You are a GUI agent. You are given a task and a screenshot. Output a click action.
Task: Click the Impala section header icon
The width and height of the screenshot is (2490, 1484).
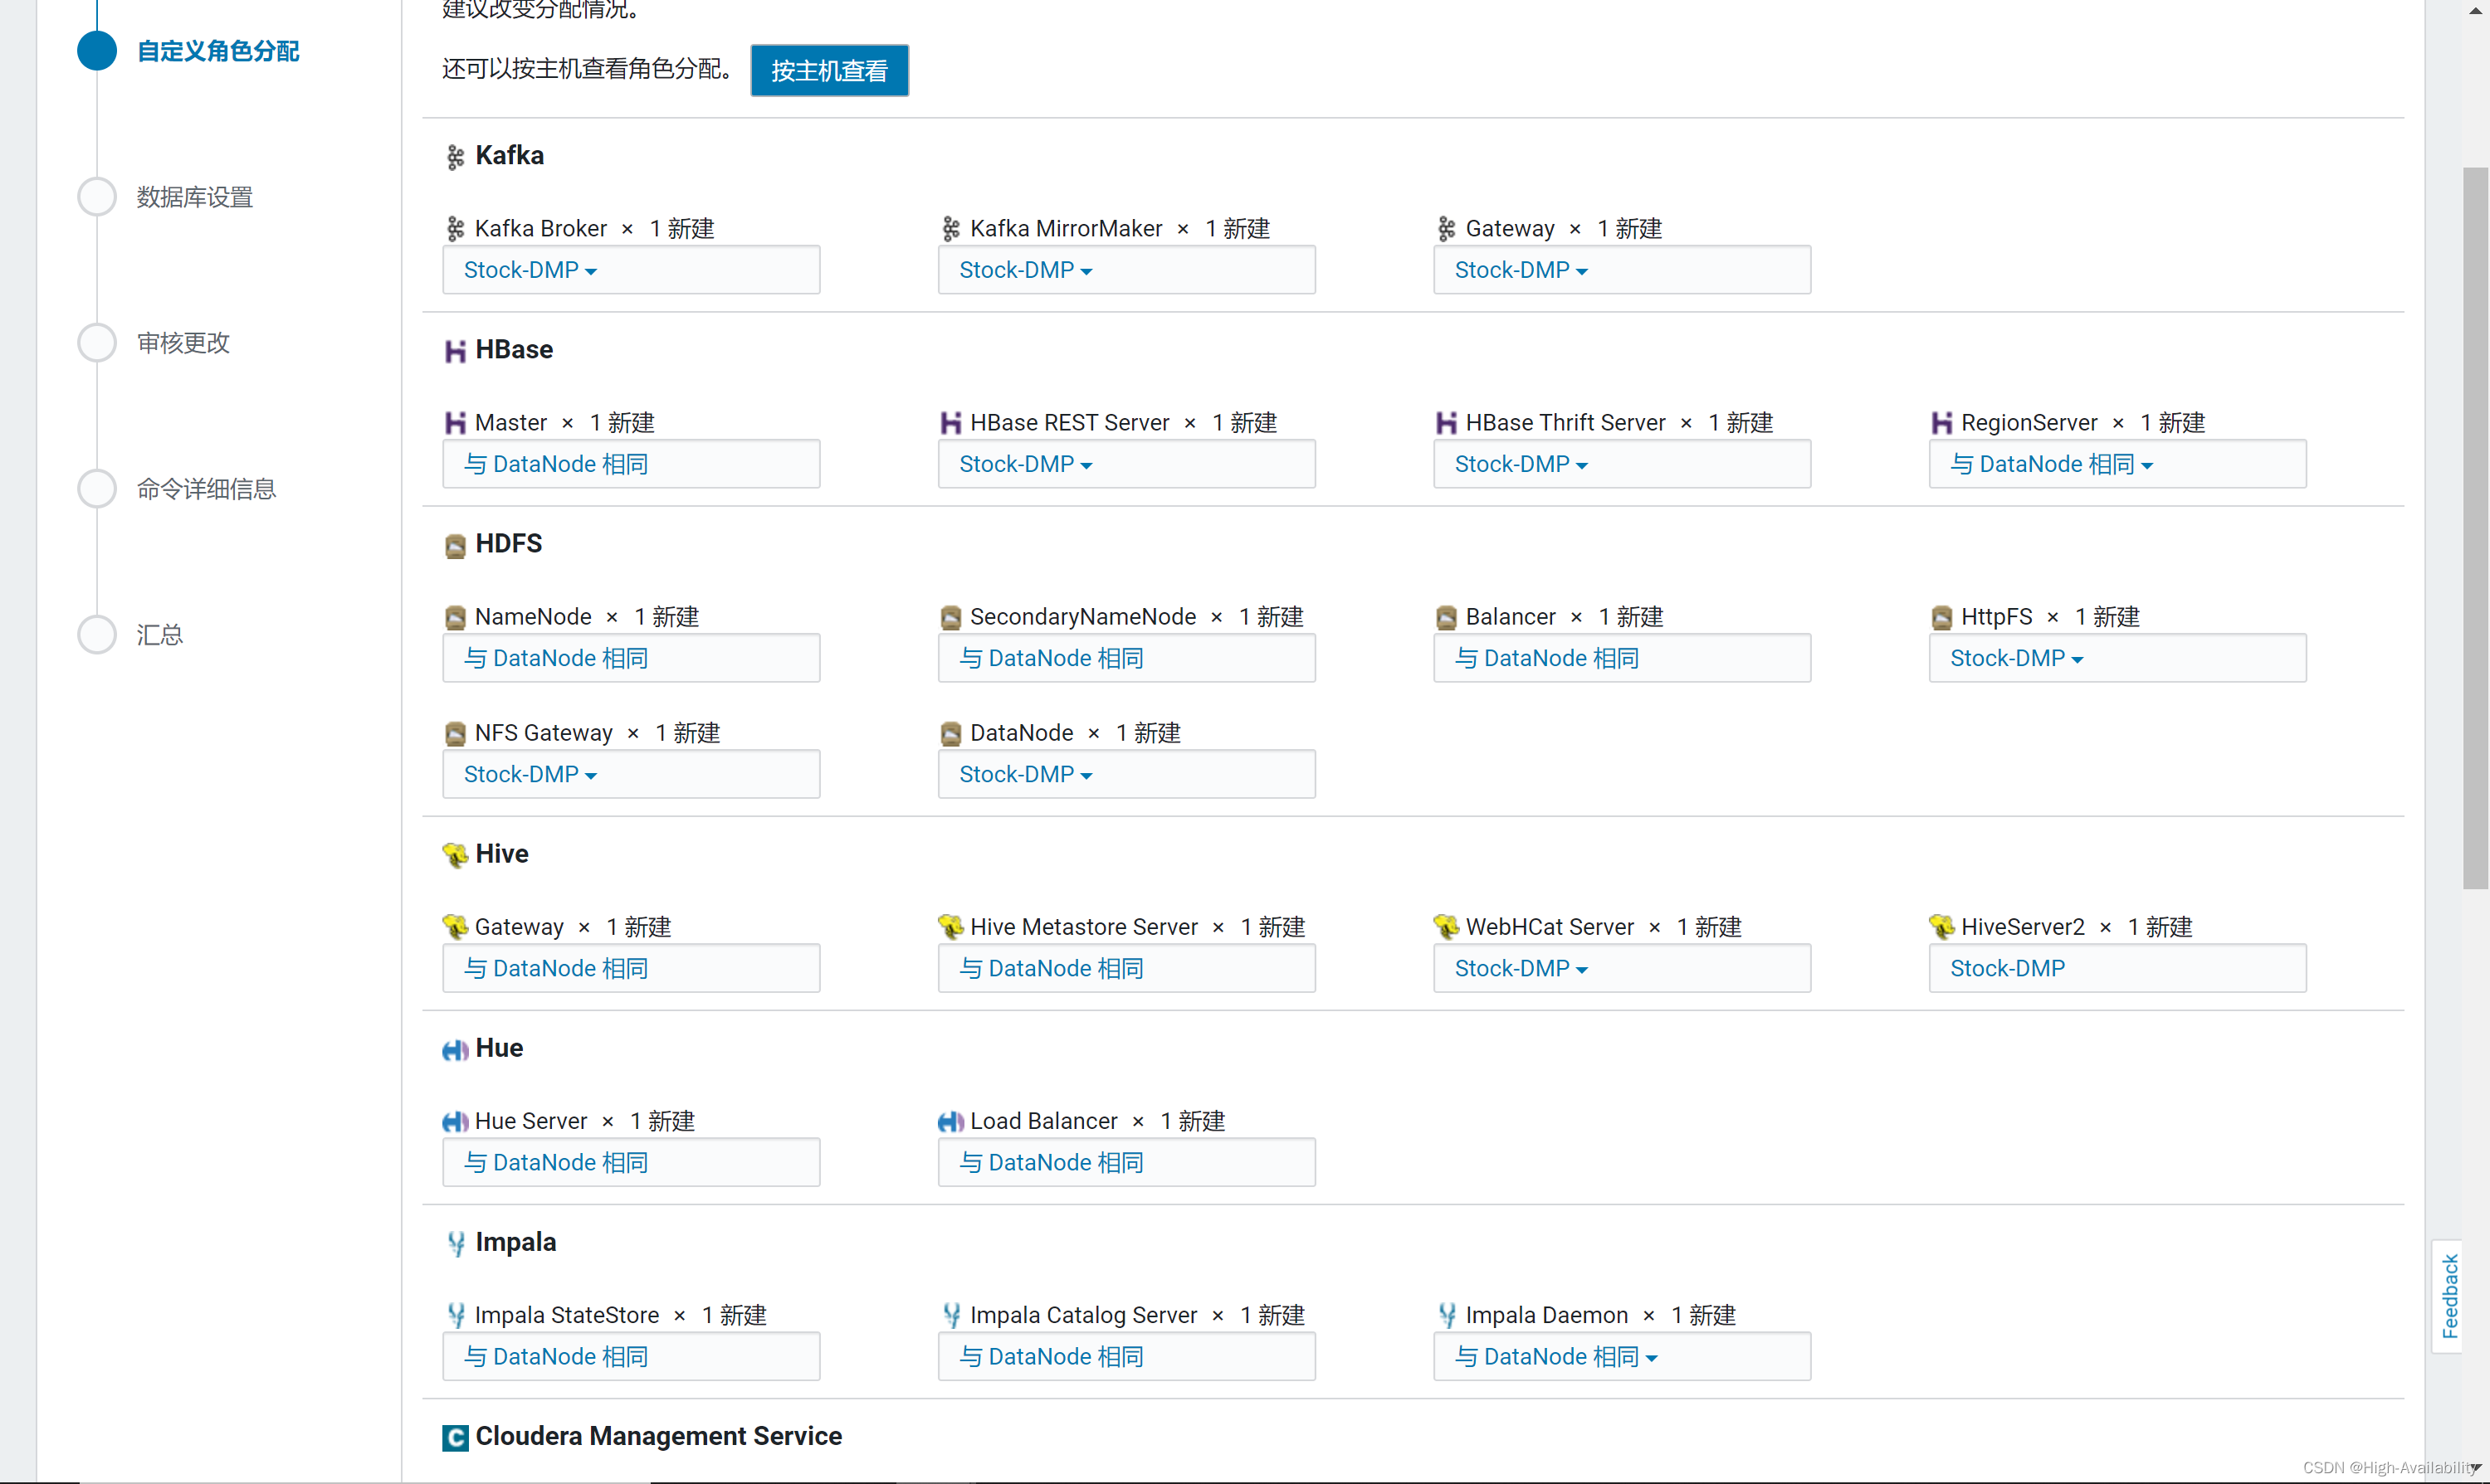(455, 1243)
